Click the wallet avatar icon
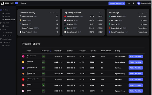152x95 pixels. pos(139,3)
